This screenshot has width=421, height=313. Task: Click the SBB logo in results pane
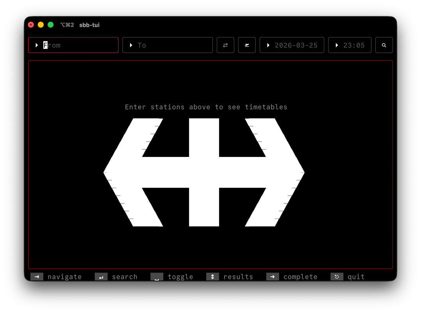click(x=204, y=172)
